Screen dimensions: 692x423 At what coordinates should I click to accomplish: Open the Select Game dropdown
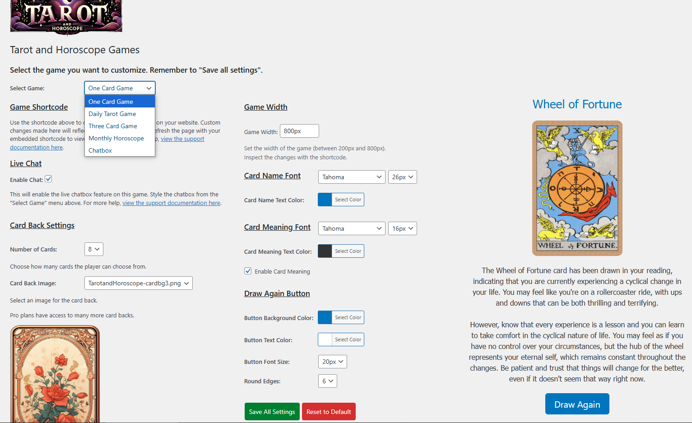[120, 88]
